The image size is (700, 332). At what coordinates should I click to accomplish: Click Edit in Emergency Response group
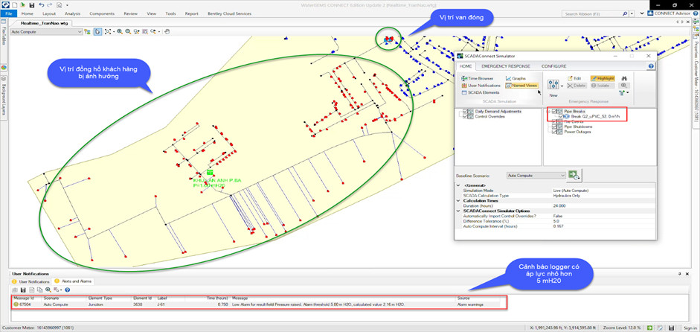(x=574, y=78)
